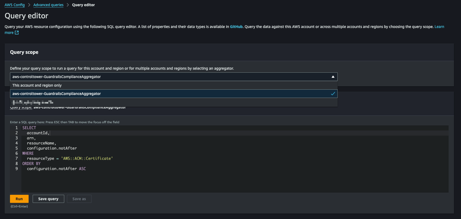Open the AWS Config breadcrumb link
Image resolution: width=461 pixels, height=219 pixels.
15,5
